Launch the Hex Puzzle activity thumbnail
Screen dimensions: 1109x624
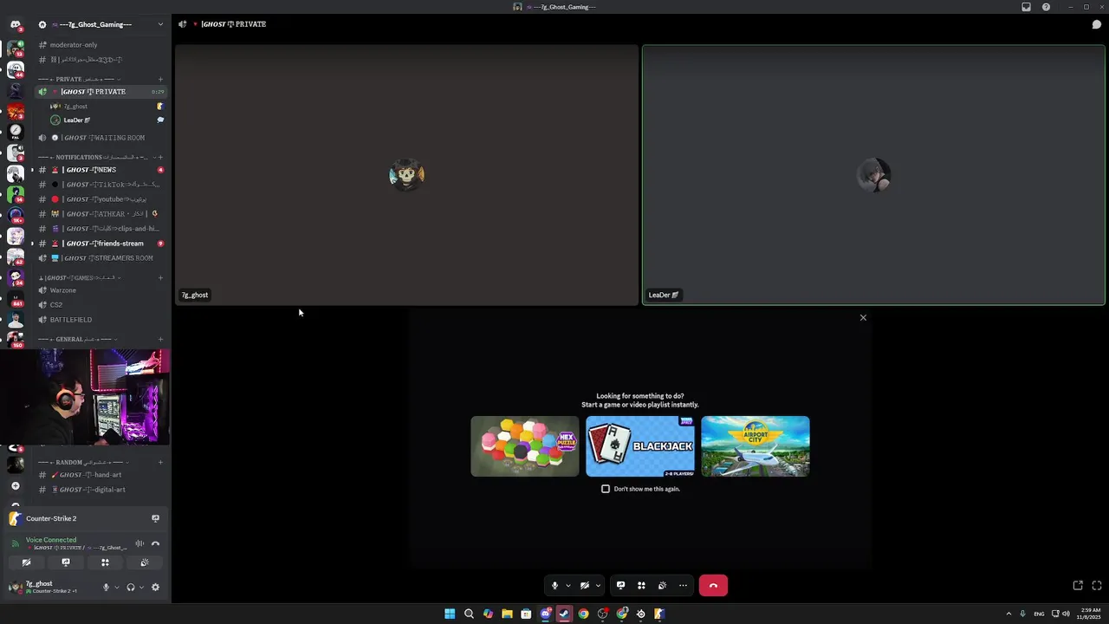525,446
